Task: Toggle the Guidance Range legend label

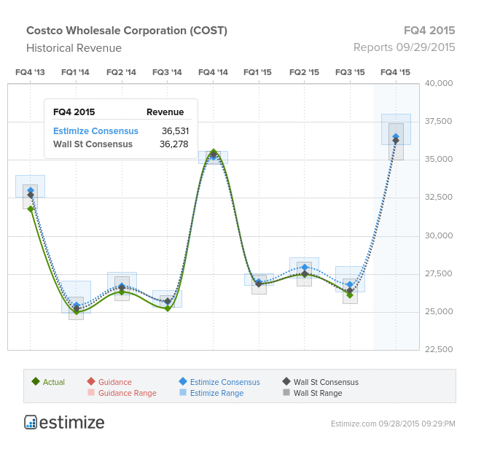Action: 127,393
